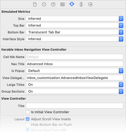Open the File inspector icon

click(35, 4)
